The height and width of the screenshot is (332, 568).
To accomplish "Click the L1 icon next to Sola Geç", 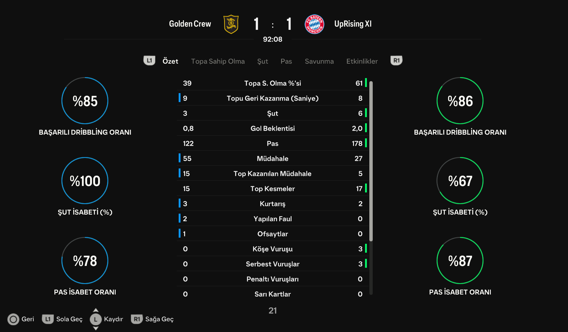I will [x=48, y=319].
